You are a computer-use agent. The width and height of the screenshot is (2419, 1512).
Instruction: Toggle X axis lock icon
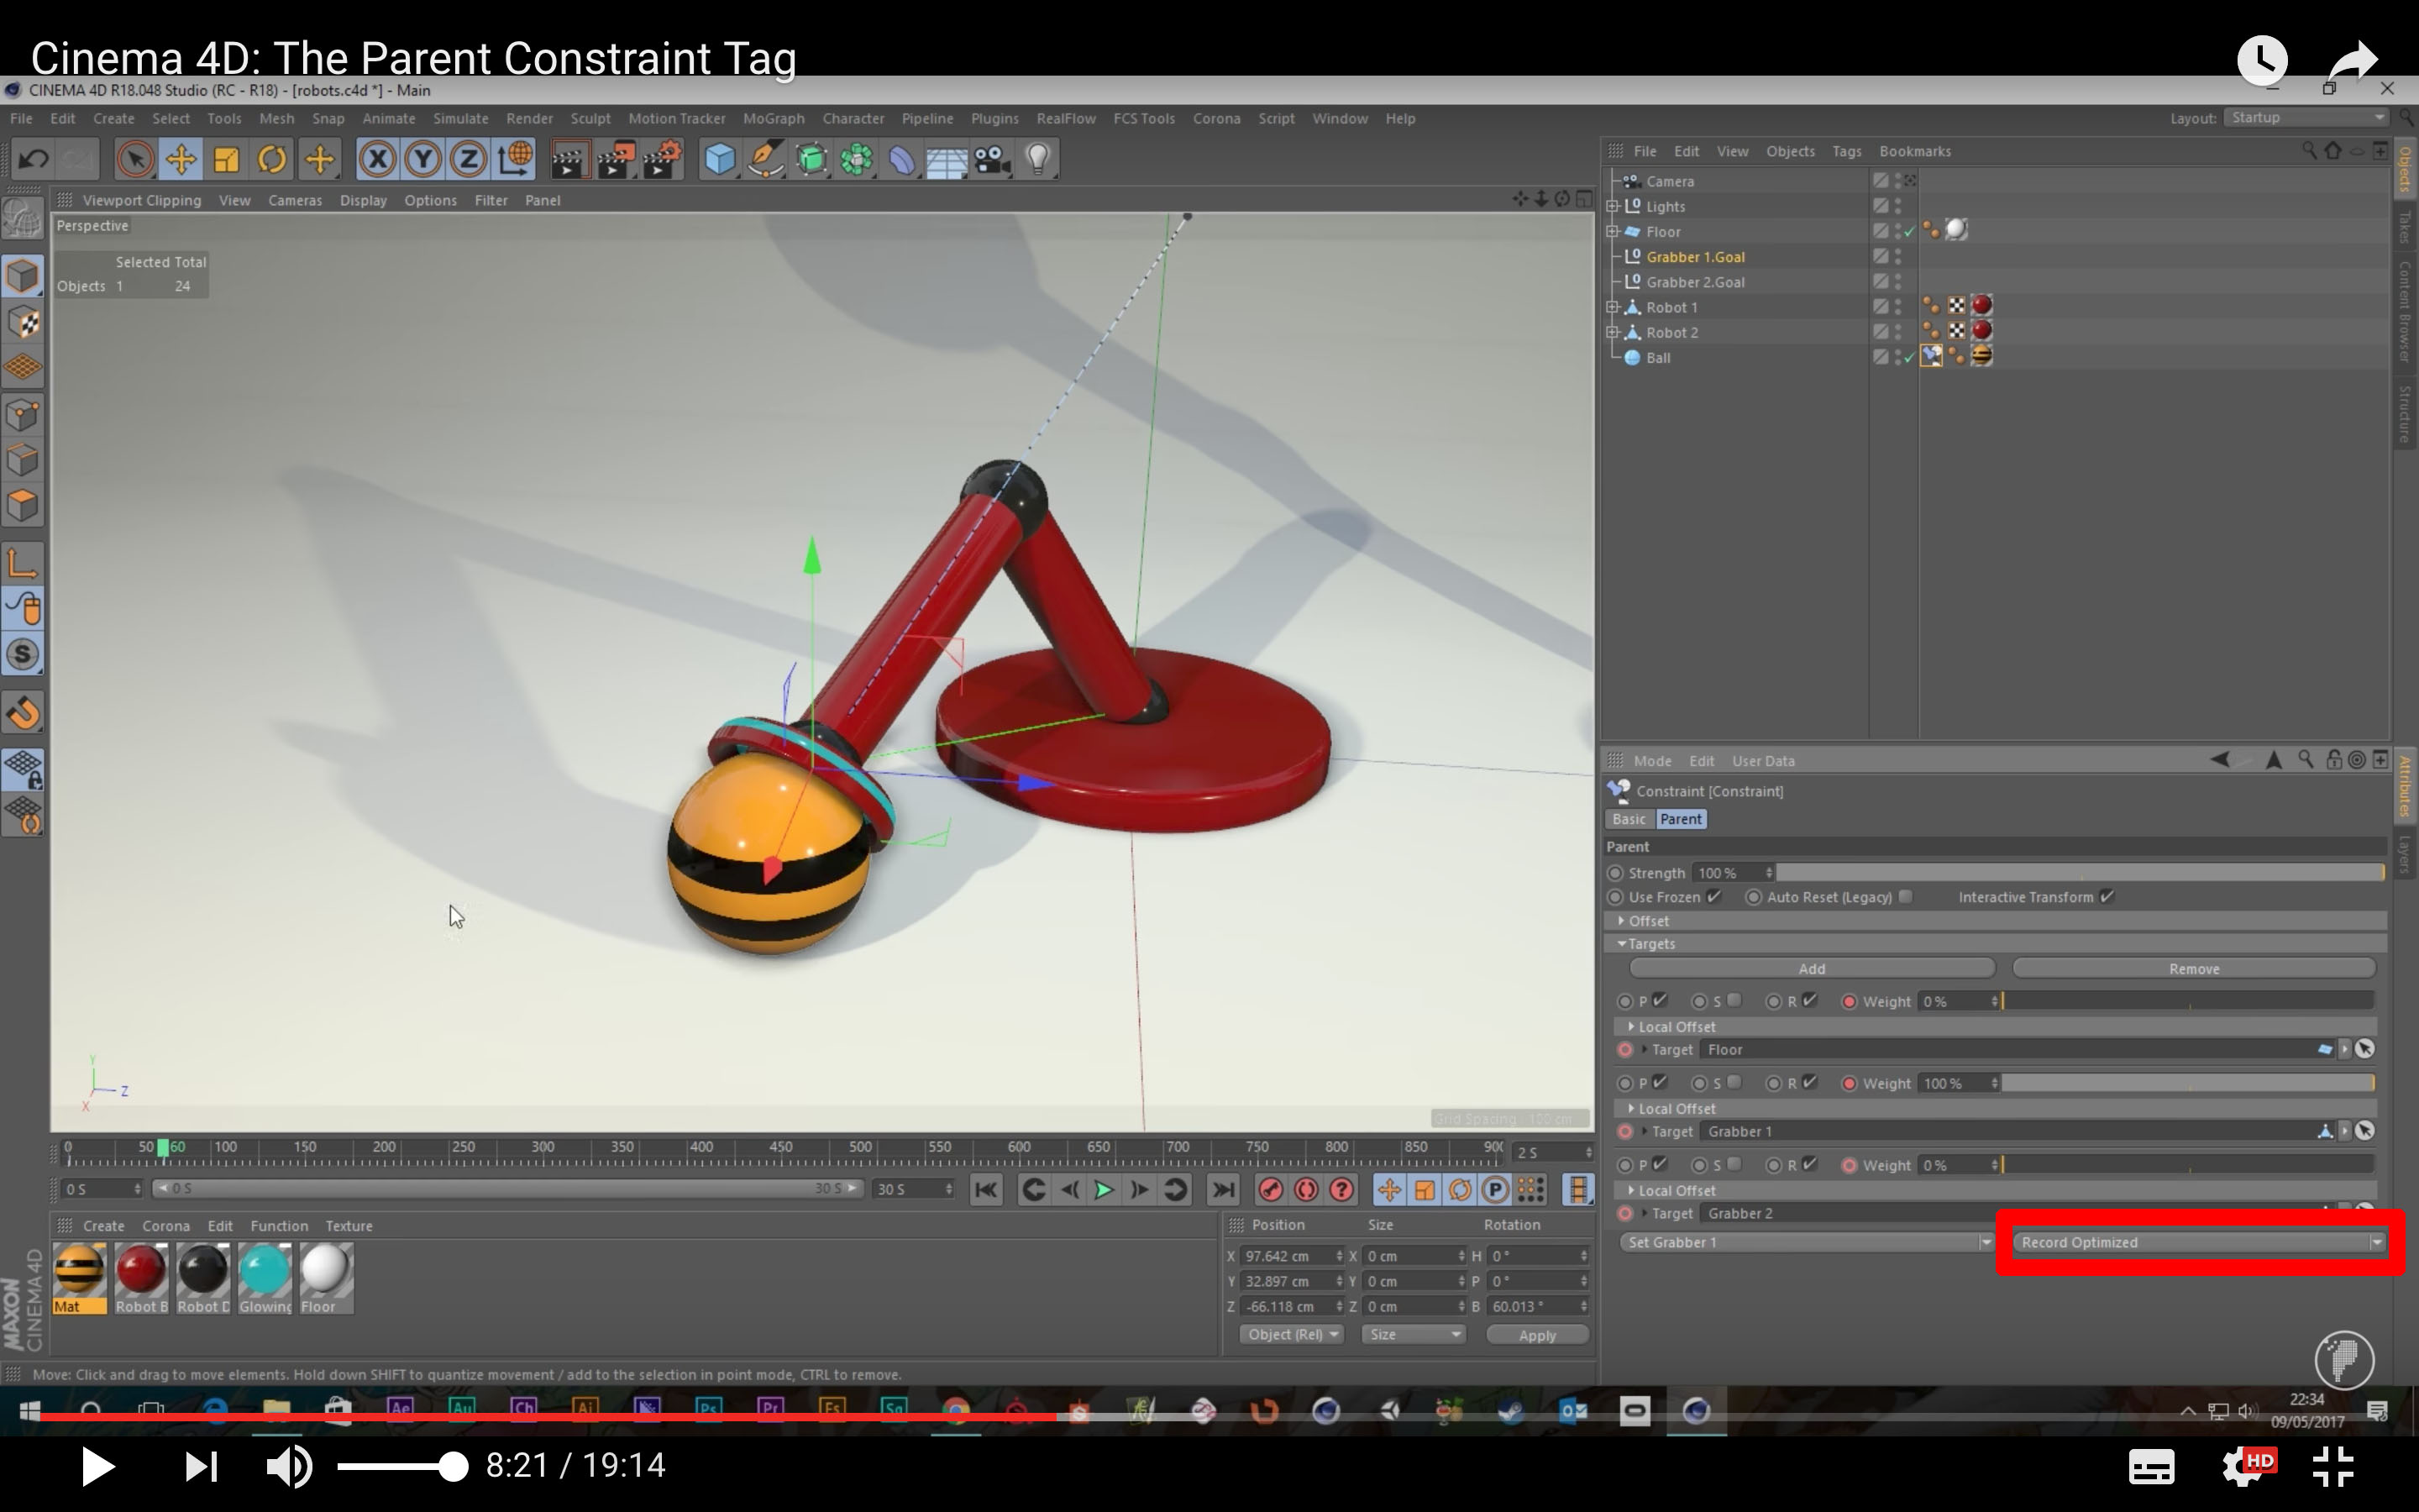point(378,159)
